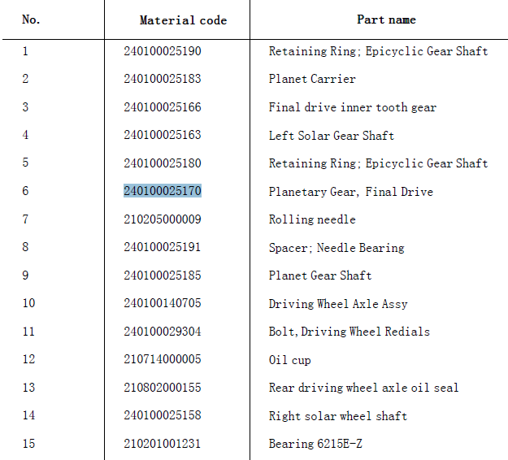508x460 pixels.
Task: Click the Material code column header
Action: pyautogui.click(x=183, y=20)
